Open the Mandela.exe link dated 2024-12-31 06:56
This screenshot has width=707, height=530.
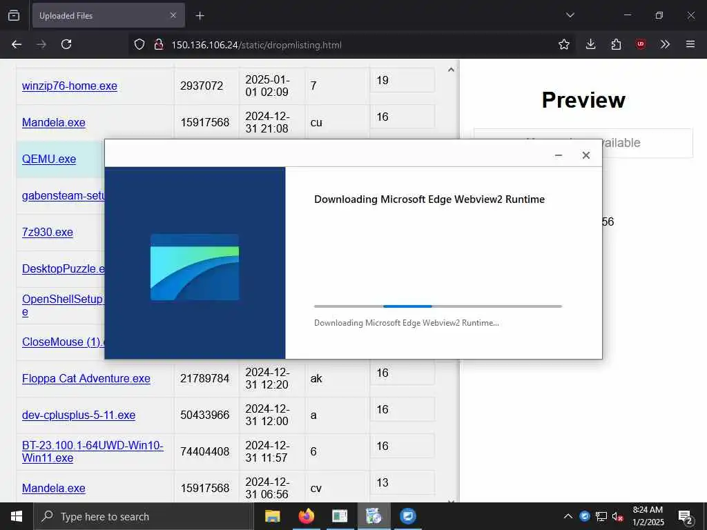(54, 488)
